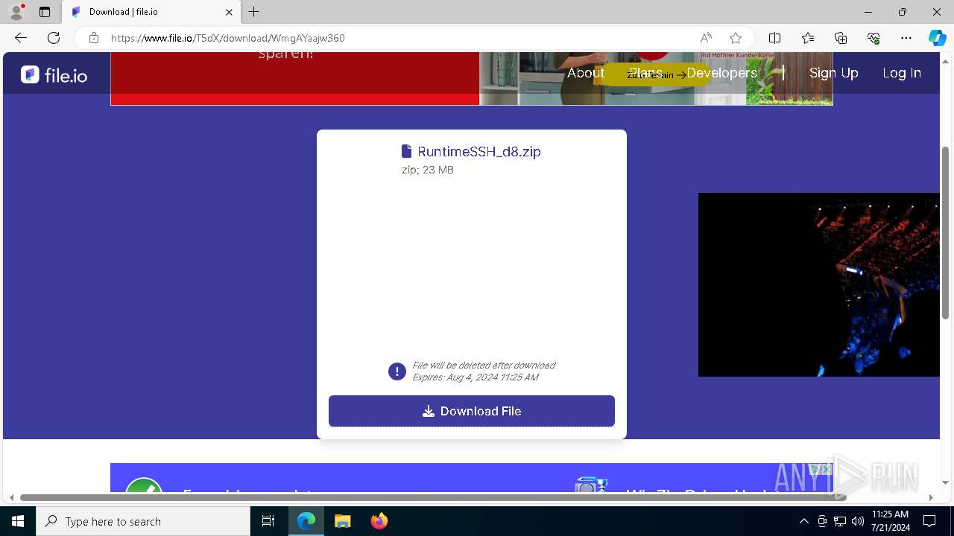Click Log In link
Screen dimensions: 954x536
tap(902, 73)
